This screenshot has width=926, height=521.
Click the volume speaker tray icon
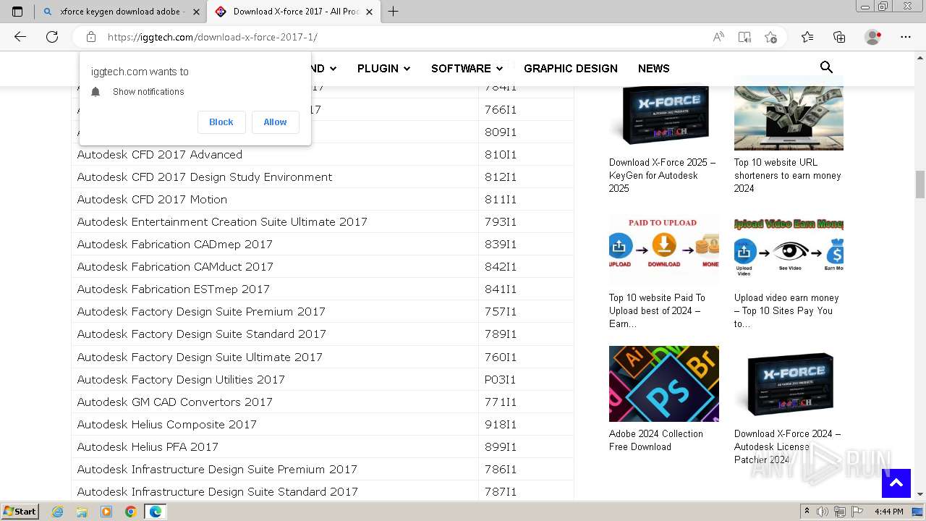pyautogui.click(x=823, y=512)
